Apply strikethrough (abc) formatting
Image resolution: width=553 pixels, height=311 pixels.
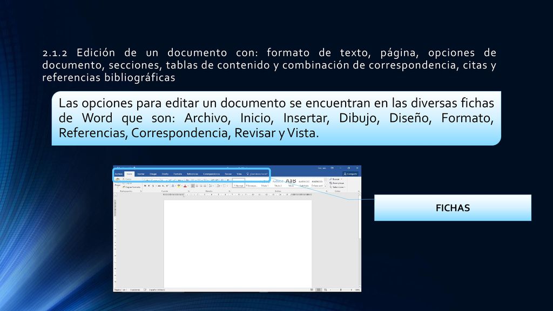click(x=159, y=186)
